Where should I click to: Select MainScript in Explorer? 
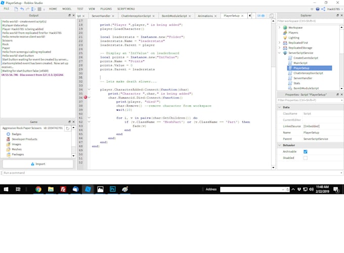300,63
